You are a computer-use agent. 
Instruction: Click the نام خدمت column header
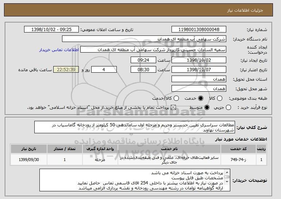pos(169,149)
